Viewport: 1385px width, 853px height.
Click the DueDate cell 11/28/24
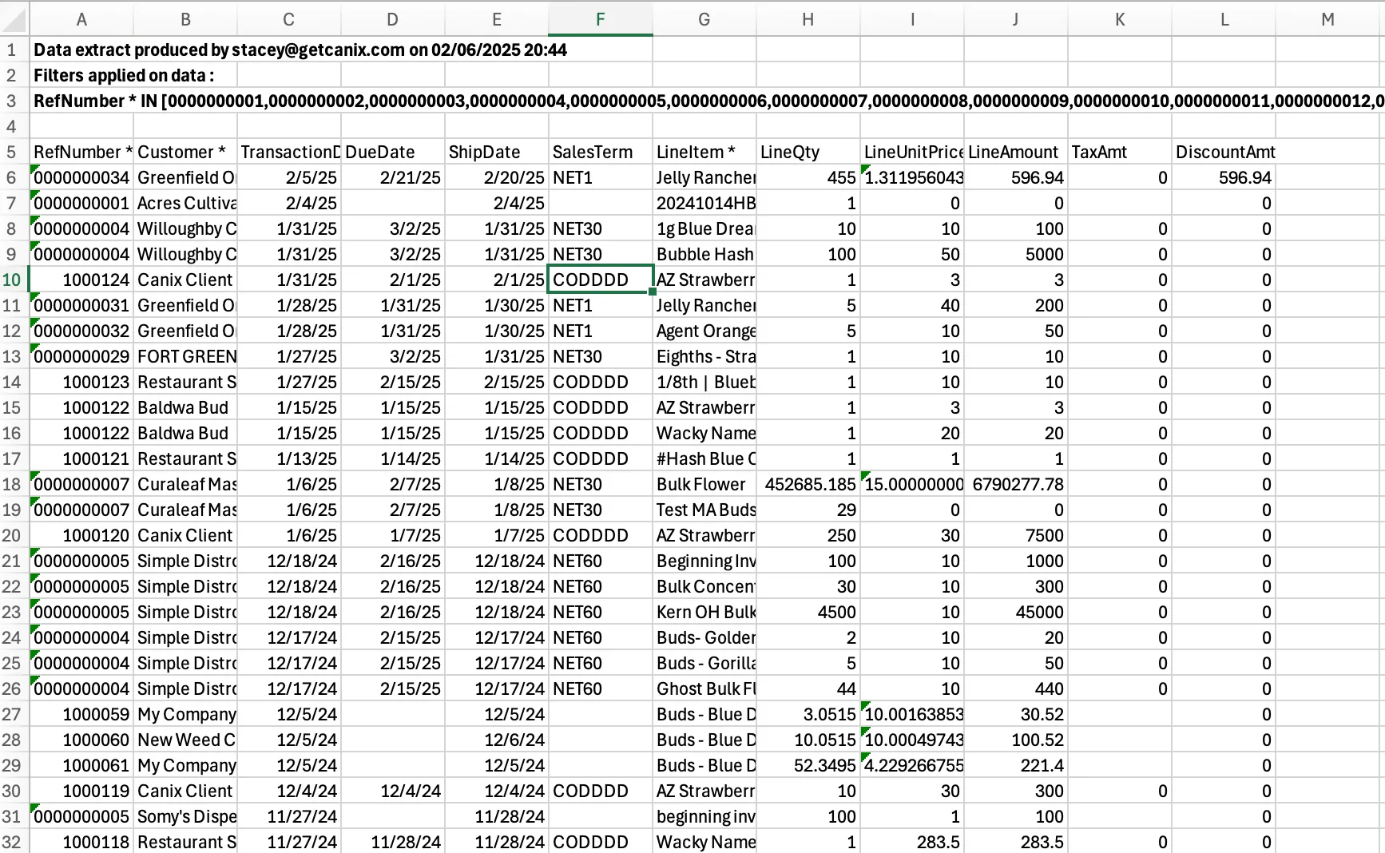coord(393,842)
